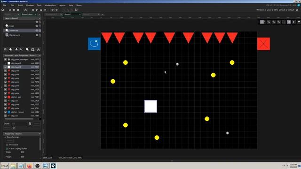
Task: Click highlighted square icon in room toolbar
Action: [289, 22]
